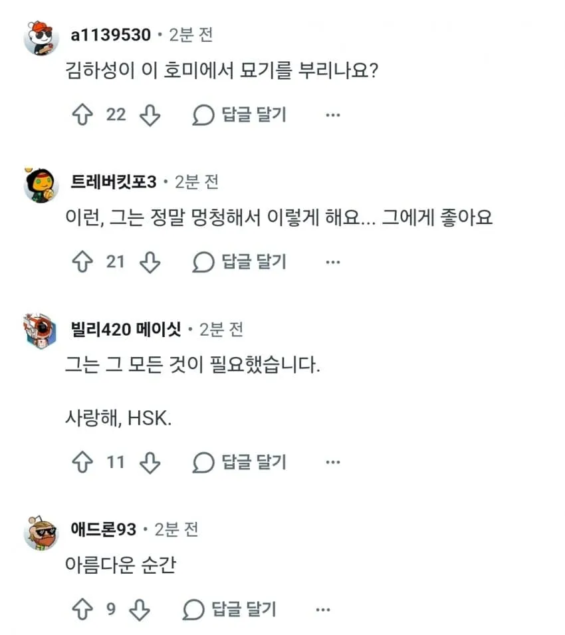Downvote the '사랑해, HSK.' comment
Image resolution: width=565 pixels, height=635 pixels.
point(150,462)
